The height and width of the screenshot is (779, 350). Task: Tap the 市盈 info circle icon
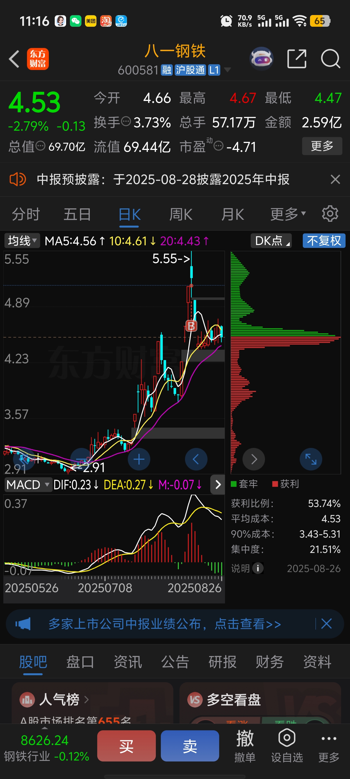pos(218,146)
